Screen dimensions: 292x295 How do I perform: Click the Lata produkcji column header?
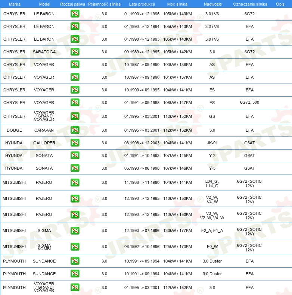tap(142, 4)
